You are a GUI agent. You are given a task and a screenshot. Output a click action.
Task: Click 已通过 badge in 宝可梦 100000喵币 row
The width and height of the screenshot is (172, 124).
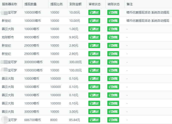[94, 13]
